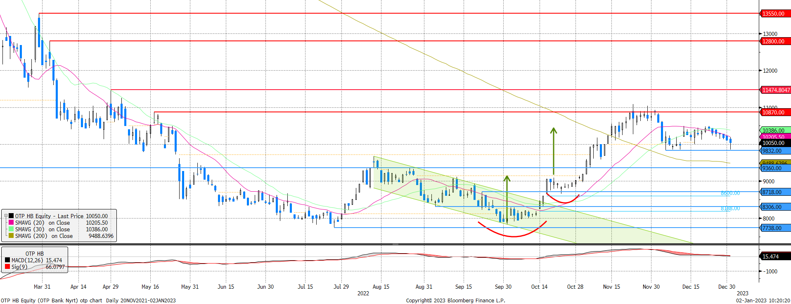Click the 'Aug 15' date axis label
Image resolution: width=791 pixels, height=304 pixels.
click(x=381, y=287)
